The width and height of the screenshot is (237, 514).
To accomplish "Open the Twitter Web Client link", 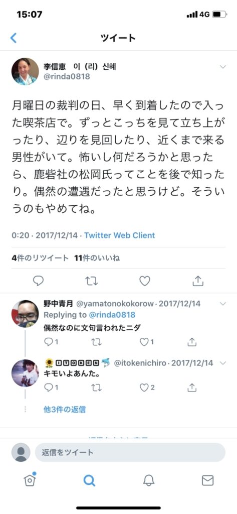I will pos(119,235).
